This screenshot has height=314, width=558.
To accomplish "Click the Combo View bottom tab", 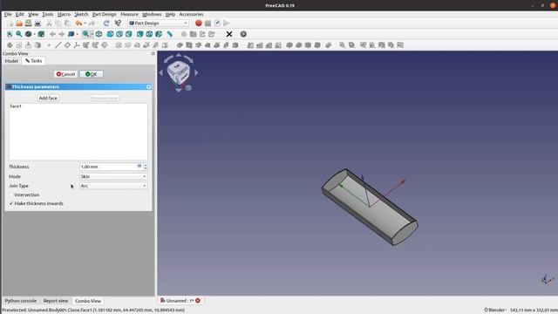I will point(88,301).
